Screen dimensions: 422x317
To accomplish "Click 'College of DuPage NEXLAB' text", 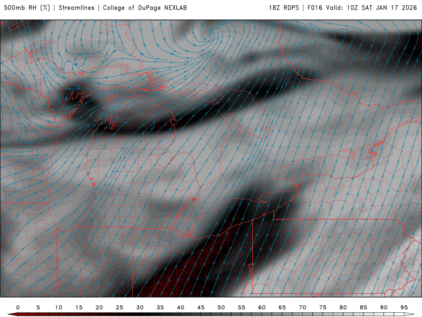I will pos(145,8).
